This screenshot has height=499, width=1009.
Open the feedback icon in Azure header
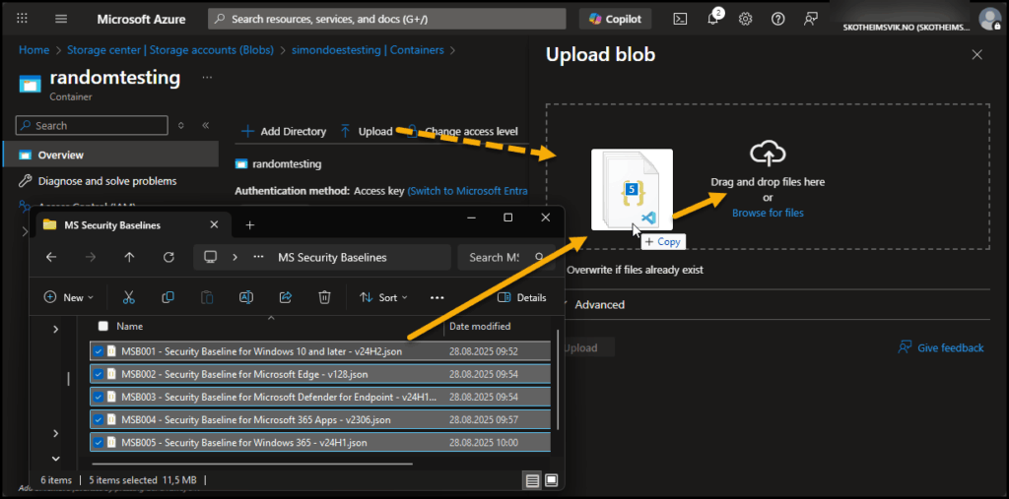(x=811, y=19)
